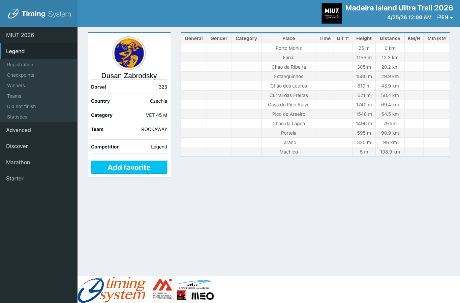The width and height of the screenshot is (460, 303).
Task: View the Statistics page
Action: click(x=17, y=117)
